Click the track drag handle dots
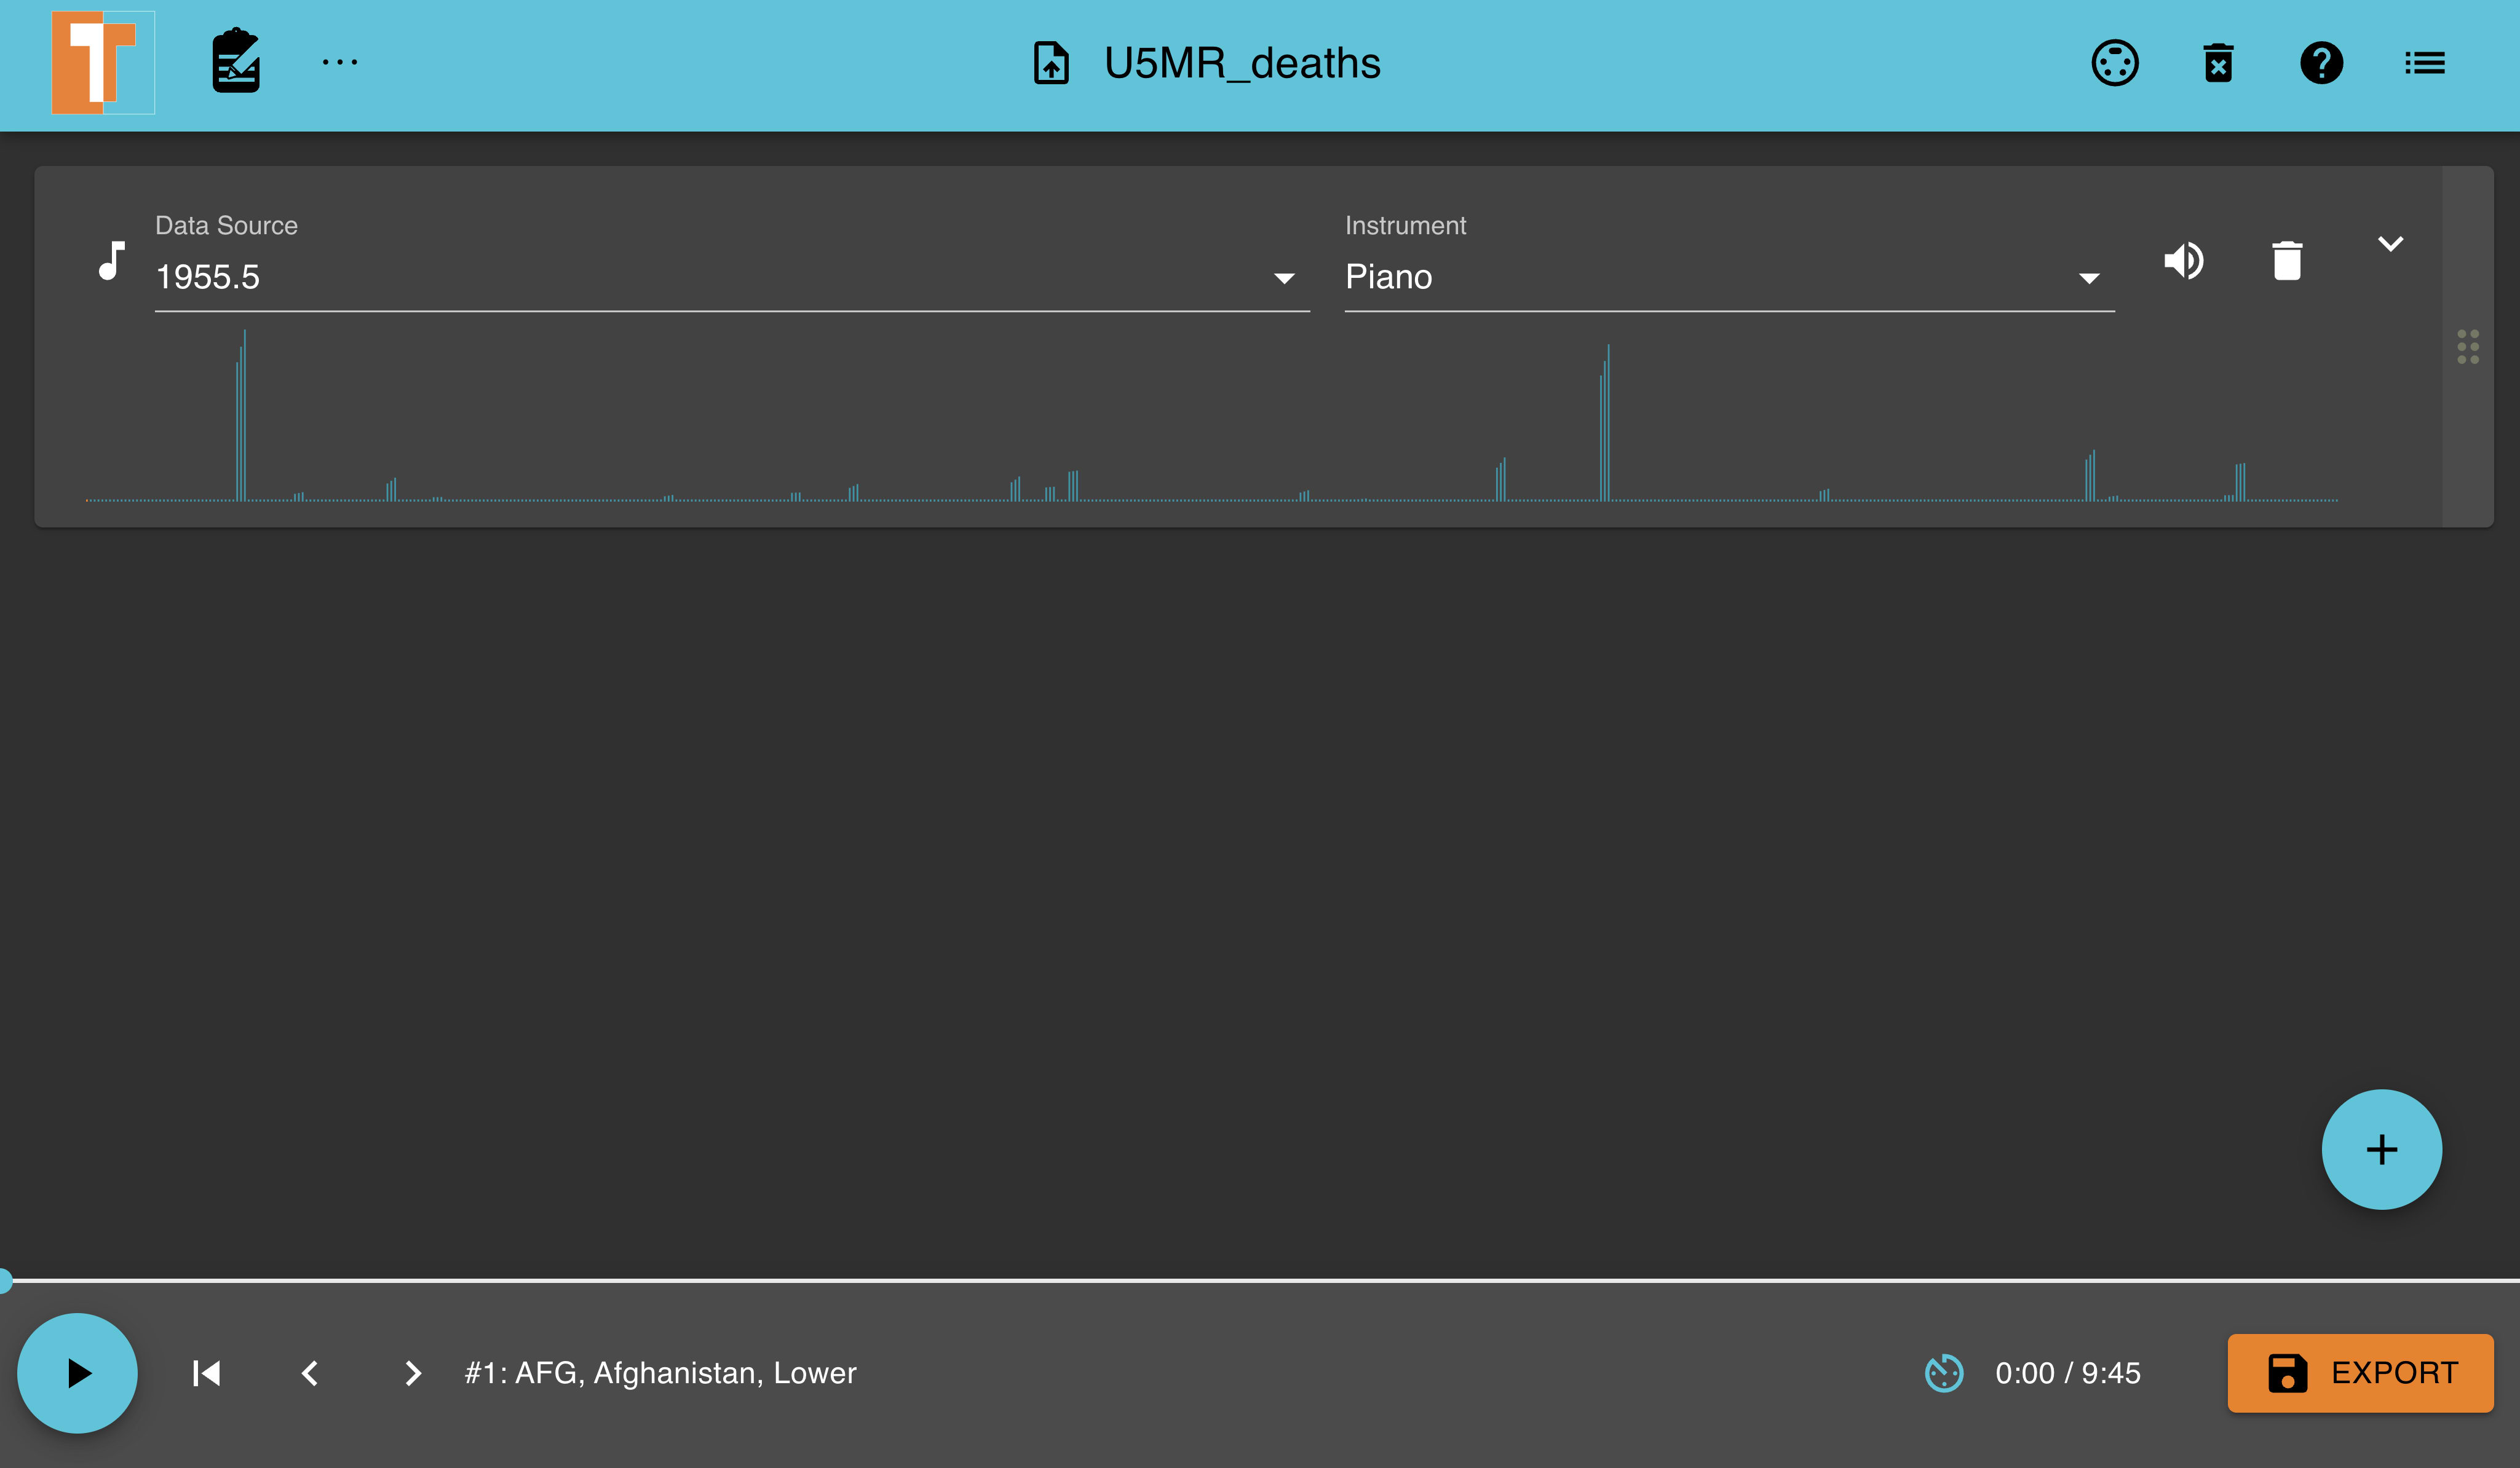The image size is (2520, 1468). click(2467, 346)
